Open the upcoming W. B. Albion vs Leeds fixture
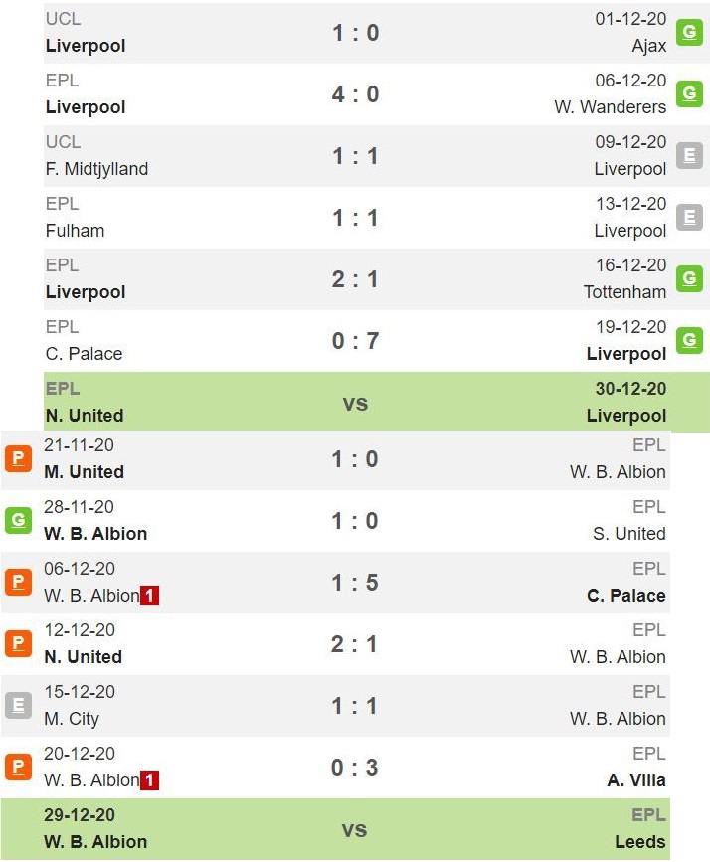Image resolution: width=710 pixels, height=862 pixels. 335,829
